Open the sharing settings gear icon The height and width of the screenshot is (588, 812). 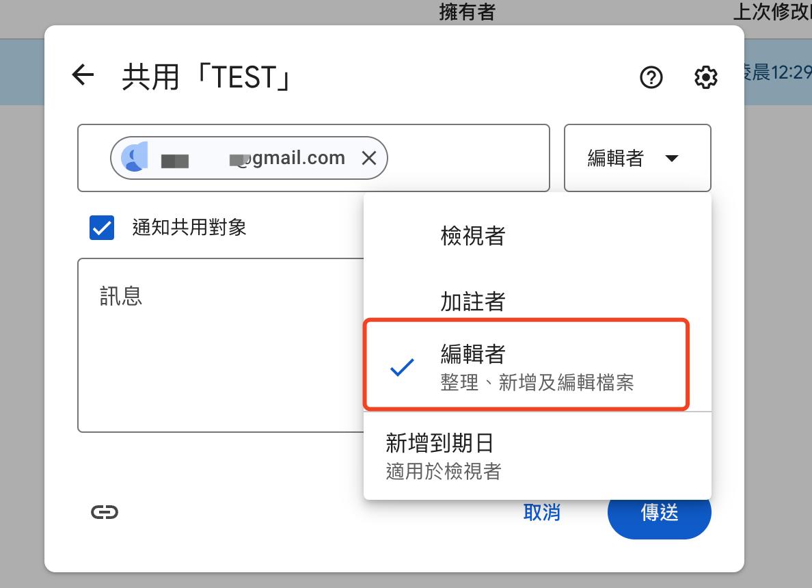coord(705,77)
